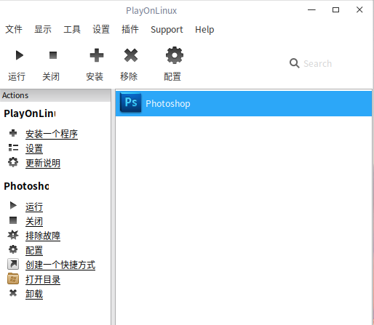
Task: Click the 运行 label under toolbar play icon
Action: 17,76
